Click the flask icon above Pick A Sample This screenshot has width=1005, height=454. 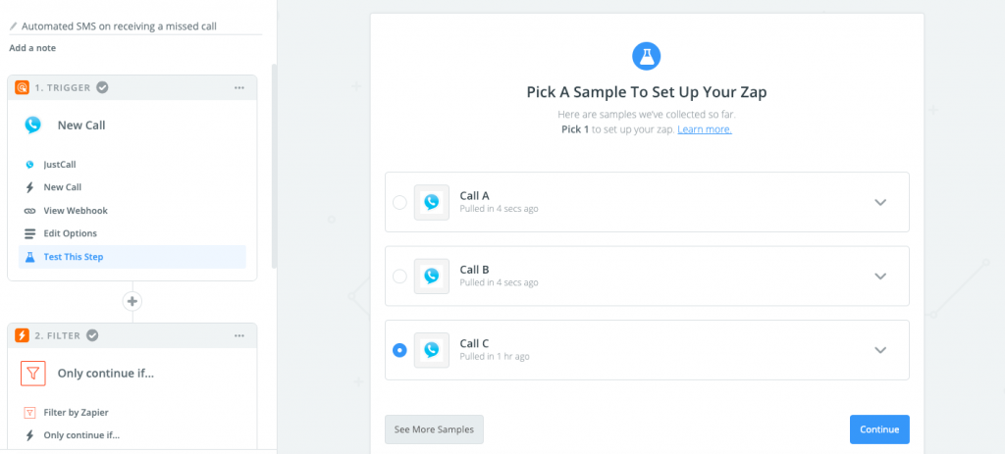[646, 56]
